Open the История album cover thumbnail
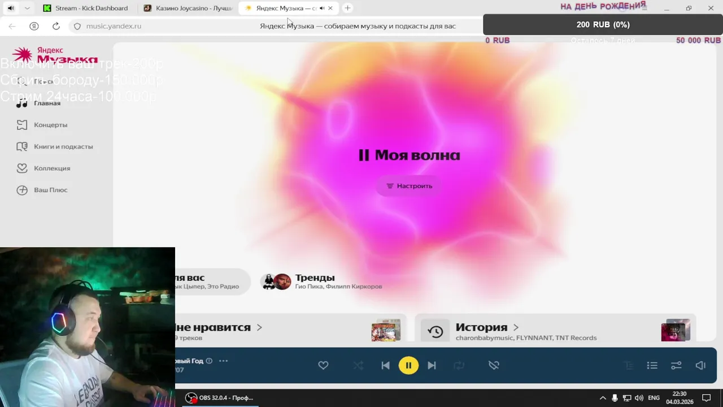Viewport: 723px width, 407px height. [676, 331]
